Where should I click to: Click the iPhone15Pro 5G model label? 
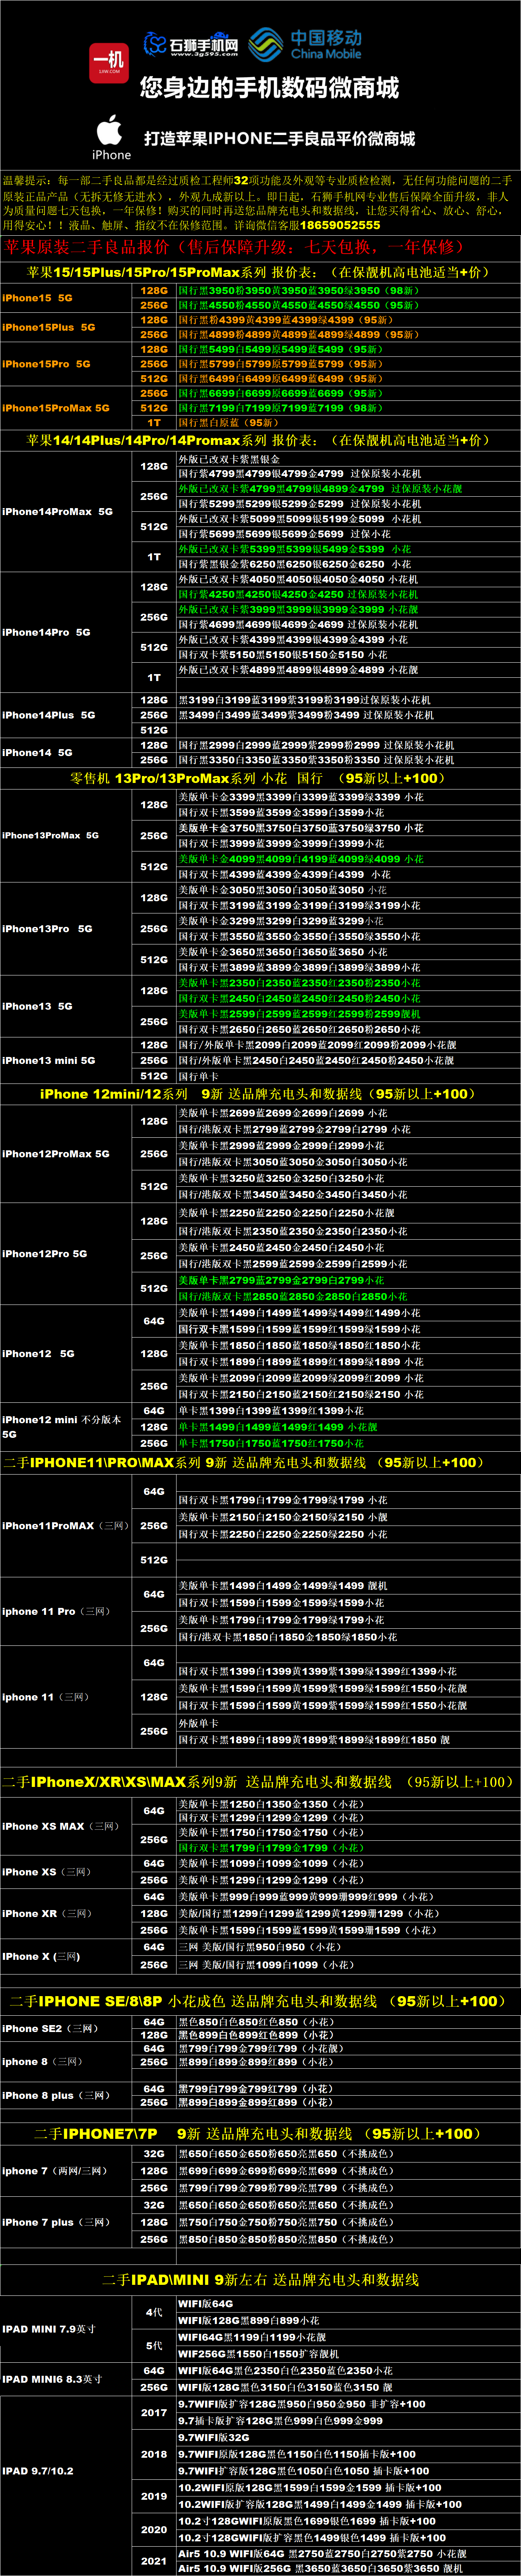pos(46,364)
